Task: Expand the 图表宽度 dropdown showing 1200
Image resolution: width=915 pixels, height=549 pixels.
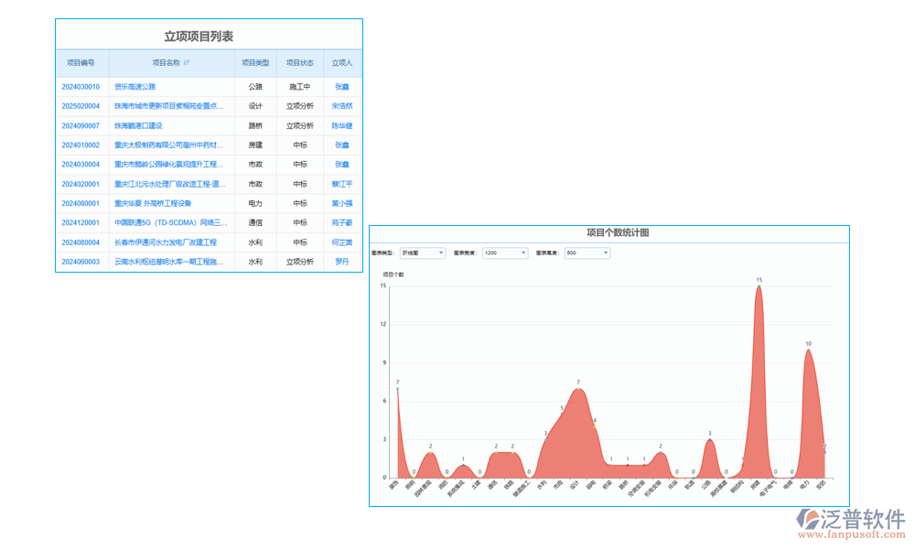Action: coord(505,253)
